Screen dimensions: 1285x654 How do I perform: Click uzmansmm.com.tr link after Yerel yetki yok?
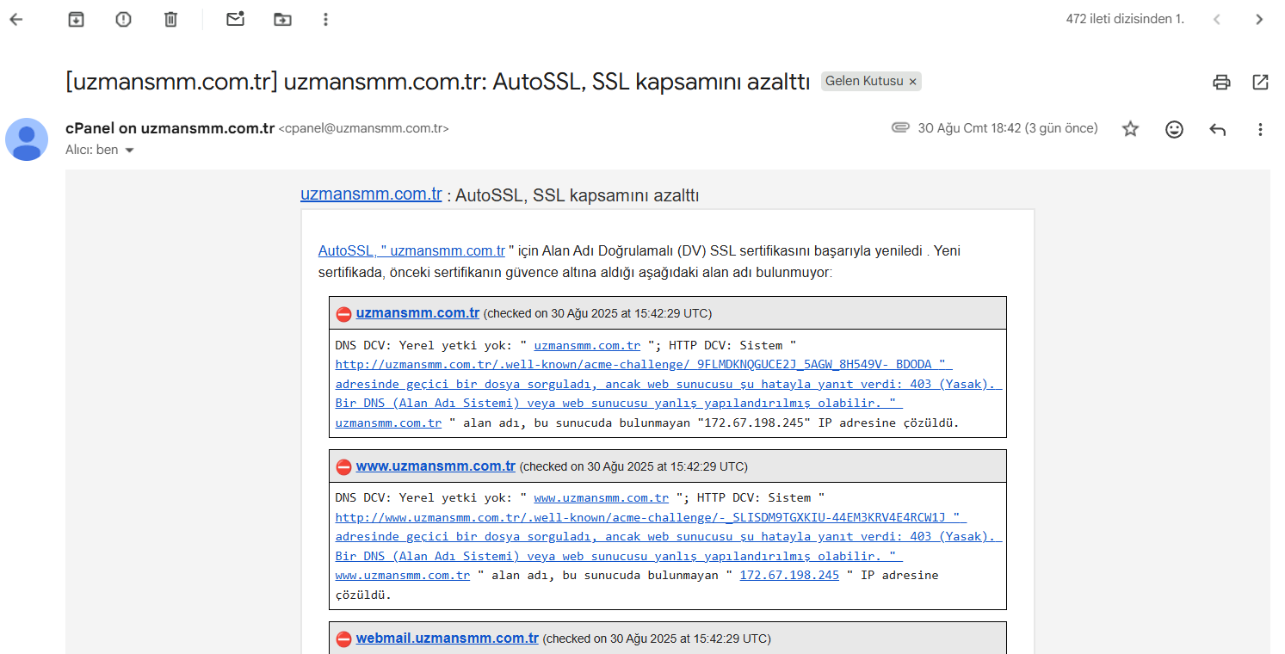(x=587, y=345)
